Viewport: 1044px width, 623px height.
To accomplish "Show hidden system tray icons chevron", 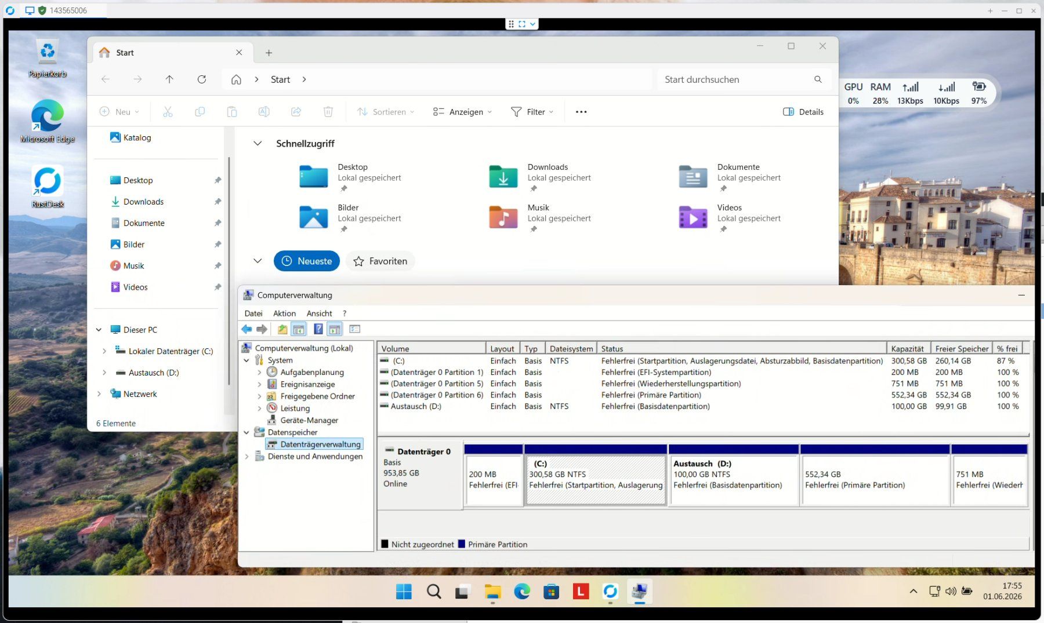I will [913, 591].
